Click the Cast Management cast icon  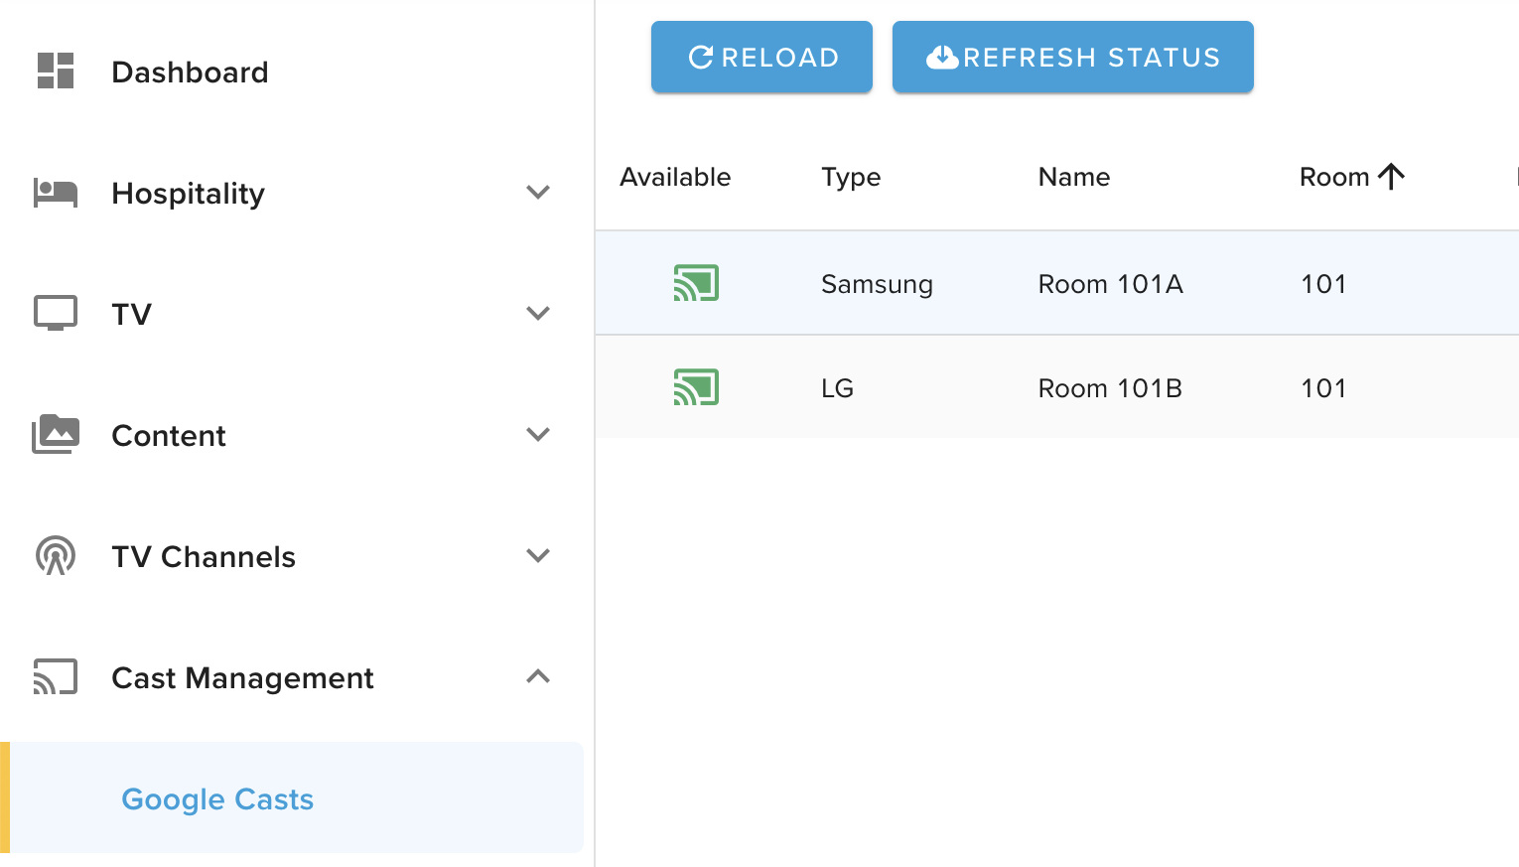(56, 677)
